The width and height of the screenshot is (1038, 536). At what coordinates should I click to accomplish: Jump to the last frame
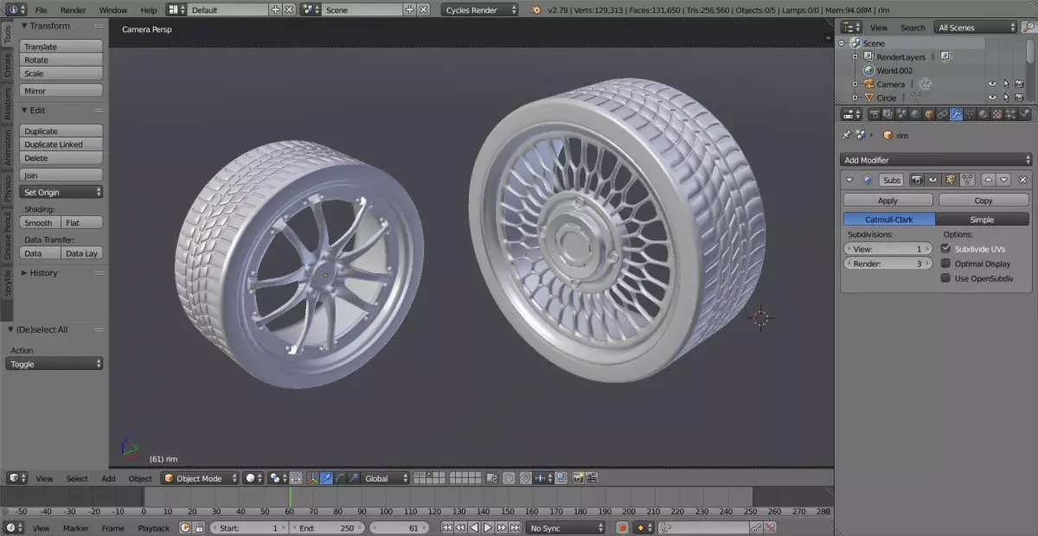click(x=515, y=527)
